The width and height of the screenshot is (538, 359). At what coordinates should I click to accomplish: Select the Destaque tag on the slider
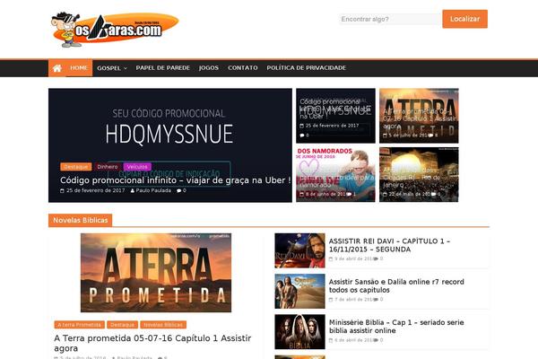click(76, 167)
